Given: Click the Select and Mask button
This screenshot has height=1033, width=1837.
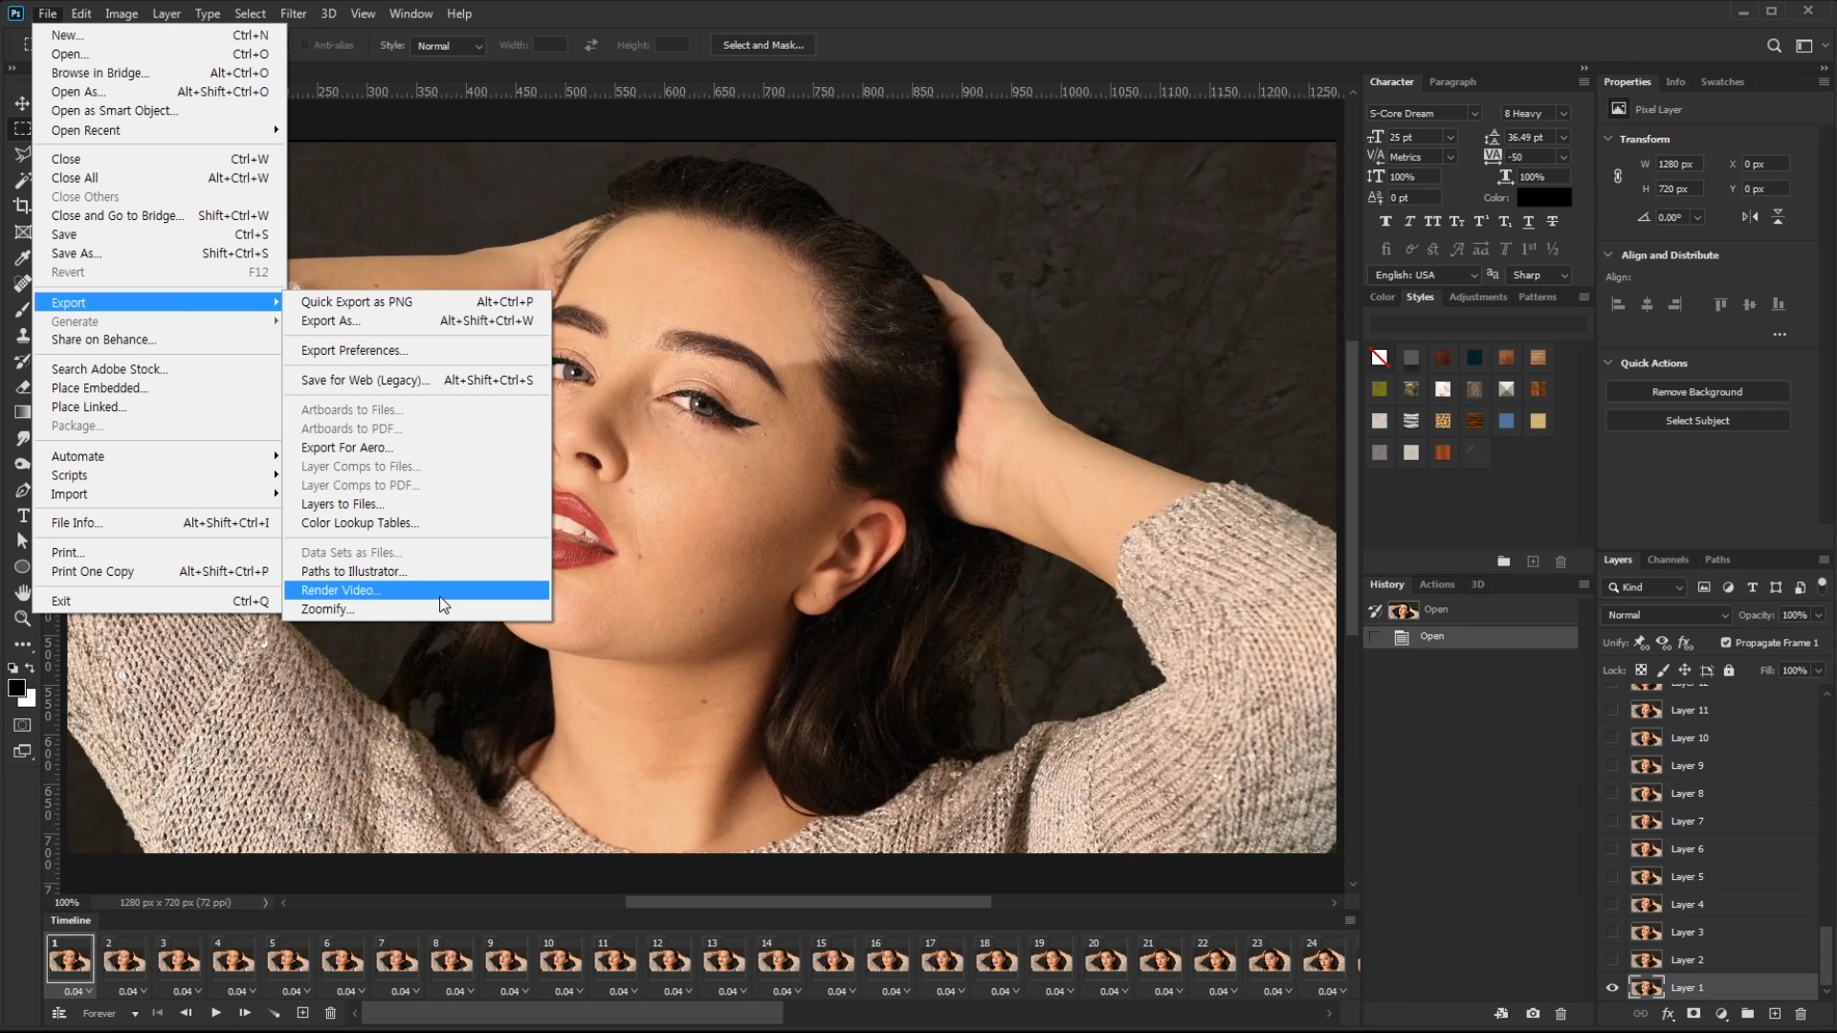Looking at the screenshot, I should point(763,45).
